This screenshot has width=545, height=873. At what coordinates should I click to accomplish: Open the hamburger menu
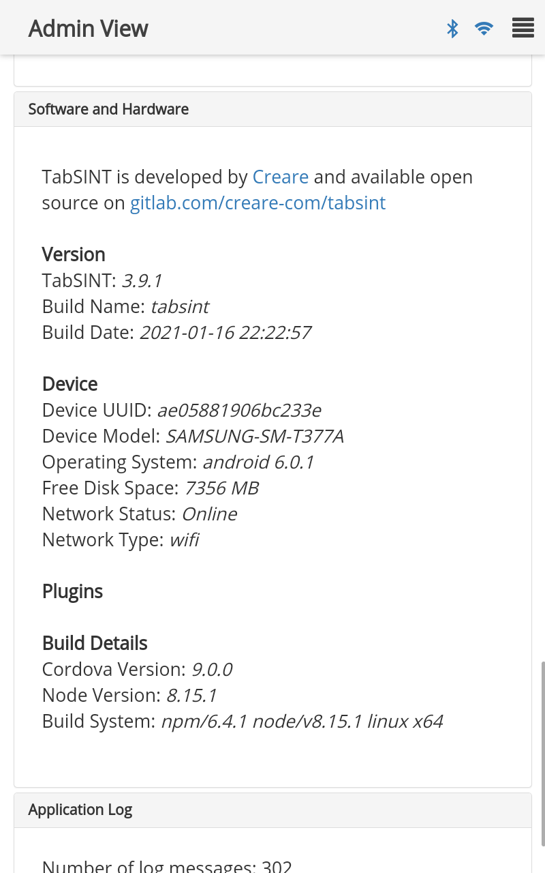click(523, 29)
